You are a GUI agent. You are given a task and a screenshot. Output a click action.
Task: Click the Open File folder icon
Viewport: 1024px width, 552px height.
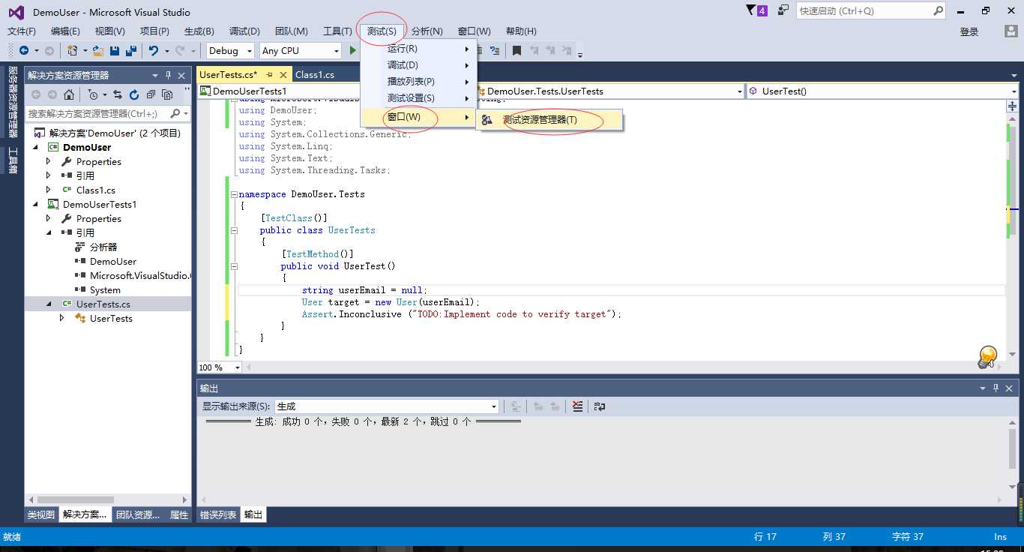[97, 51]
